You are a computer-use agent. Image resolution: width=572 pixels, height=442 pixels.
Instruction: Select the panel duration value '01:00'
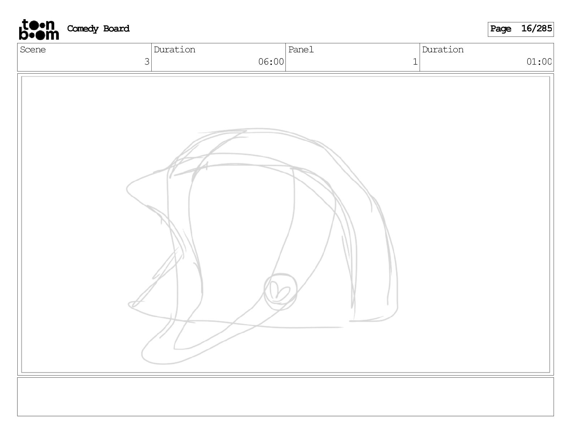(x=539, y=62)
